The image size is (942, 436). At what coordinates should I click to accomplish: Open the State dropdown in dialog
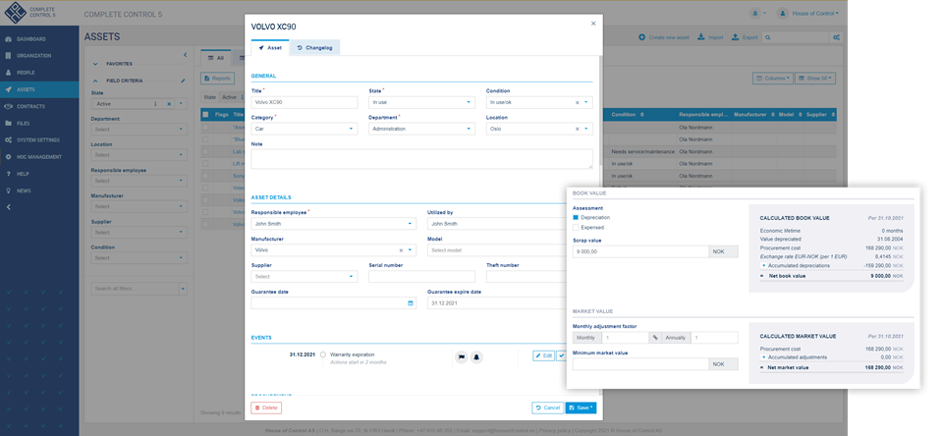[x=421, y=103]
